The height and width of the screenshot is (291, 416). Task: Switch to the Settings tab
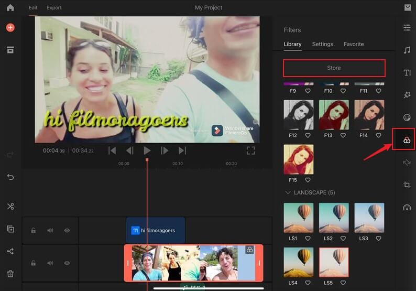tap(322, 44)
